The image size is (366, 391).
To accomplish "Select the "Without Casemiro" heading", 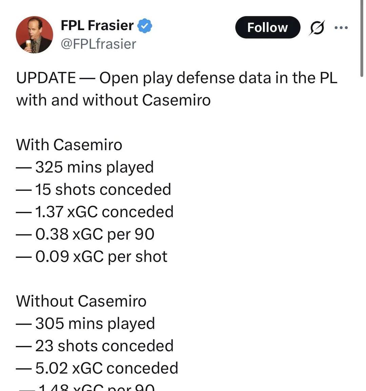I will pyautogui.click(x=81, y=301).
